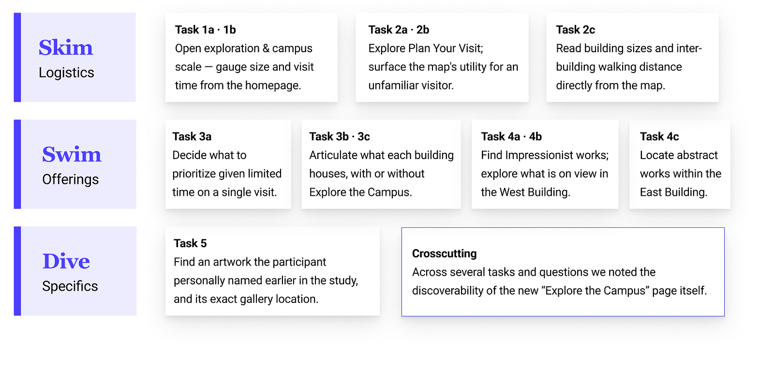Screen dimensions: 774x369
Task: Select the outlined Crosscutting box
Action: (x=563, y=272)
